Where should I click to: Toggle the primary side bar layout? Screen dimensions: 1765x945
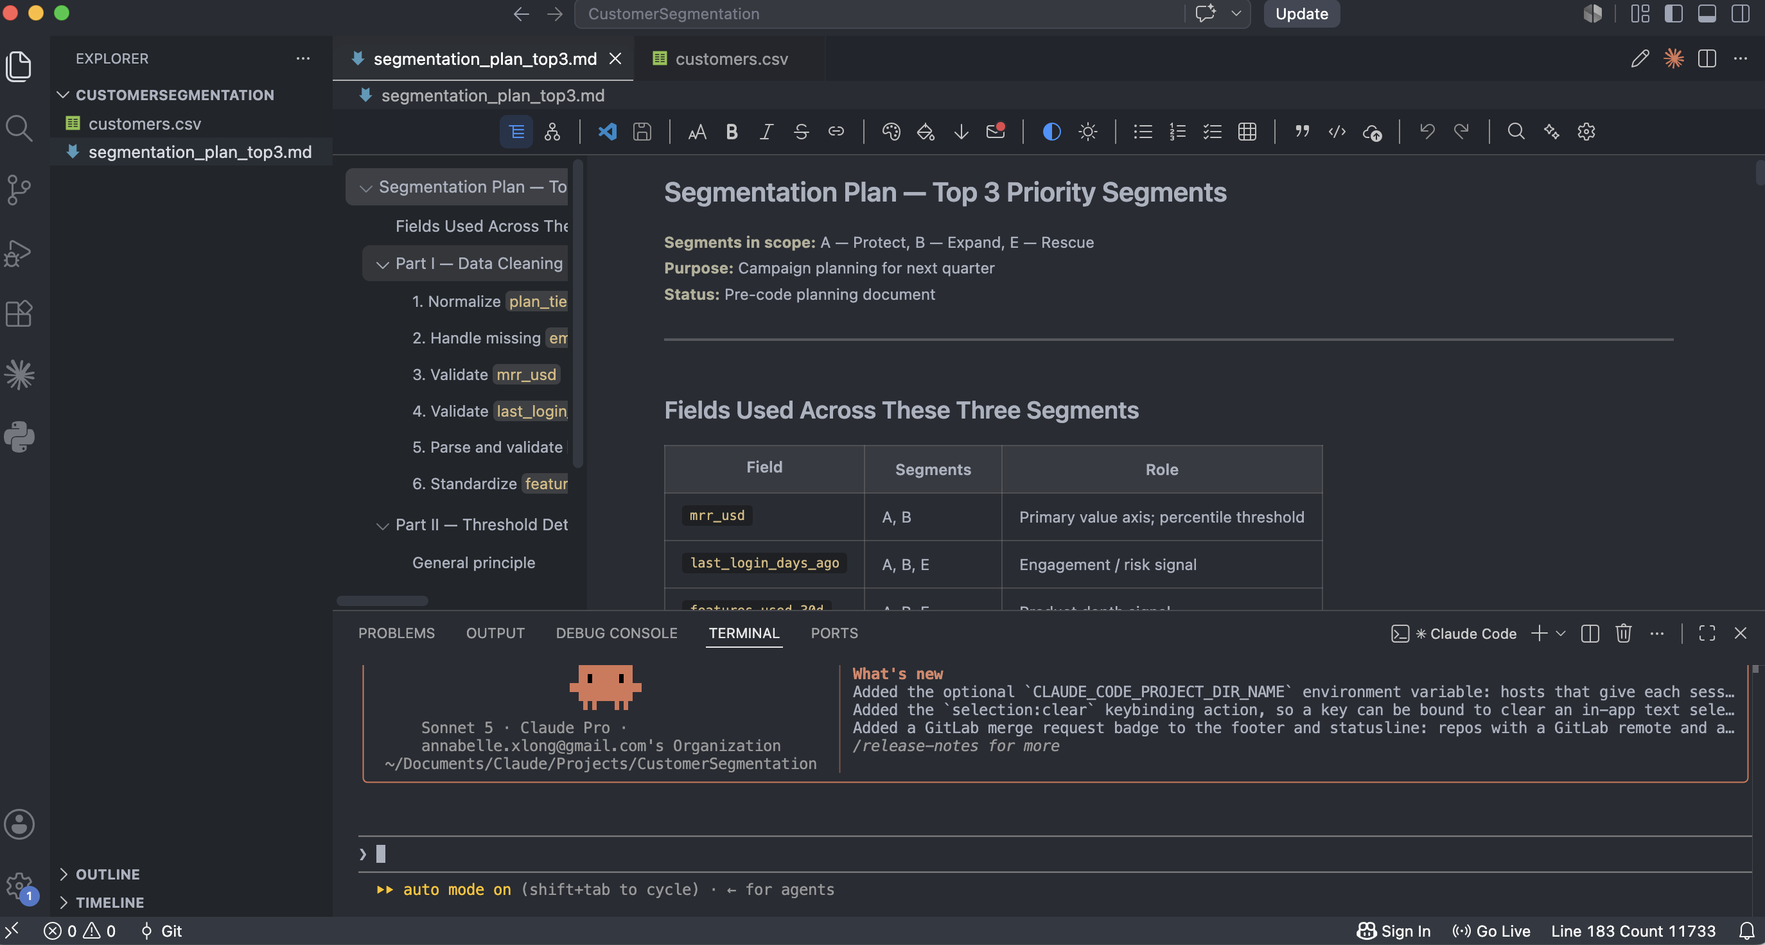[x=1673, y=13]
